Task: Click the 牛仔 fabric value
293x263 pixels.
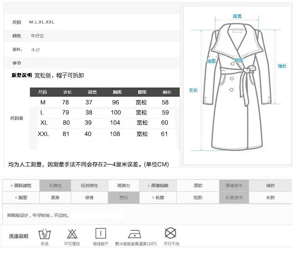Action: pos(36,50)
